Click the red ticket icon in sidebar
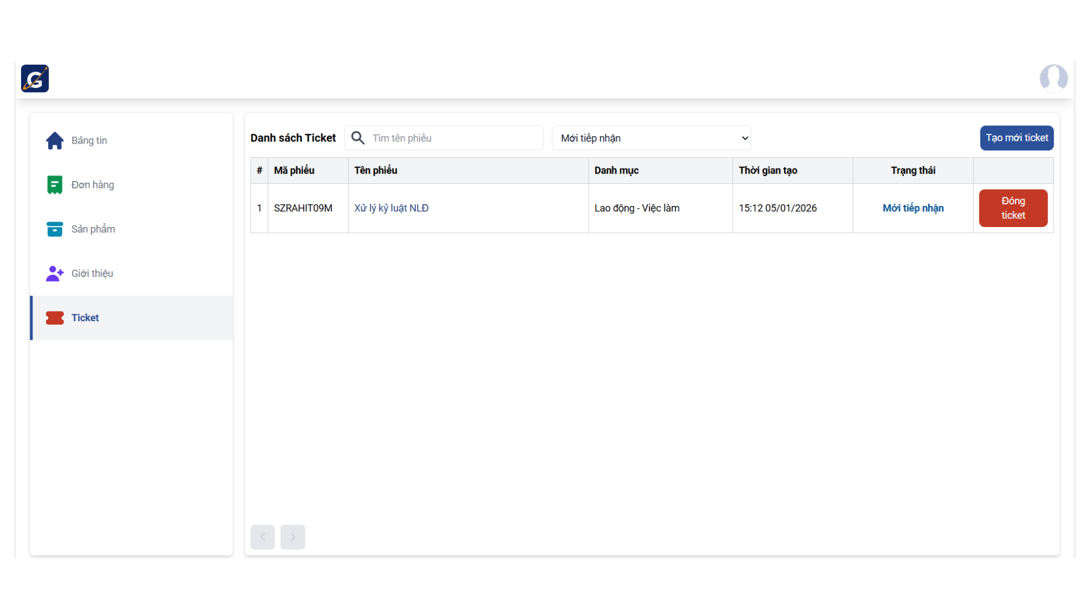The height and width of the screenshot is (613, 1090). (x=54, y=318)
